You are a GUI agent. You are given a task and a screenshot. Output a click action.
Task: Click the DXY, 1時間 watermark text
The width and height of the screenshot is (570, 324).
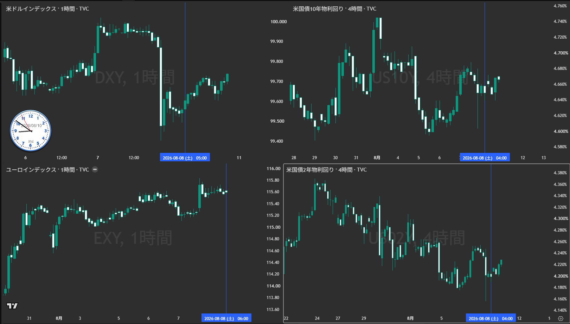point(135,77)
